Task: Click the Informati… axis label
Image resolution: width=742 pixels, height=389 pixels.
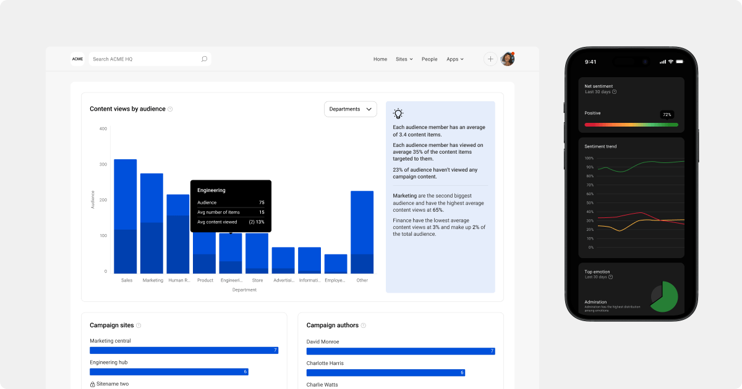Action: pos(310,280)
